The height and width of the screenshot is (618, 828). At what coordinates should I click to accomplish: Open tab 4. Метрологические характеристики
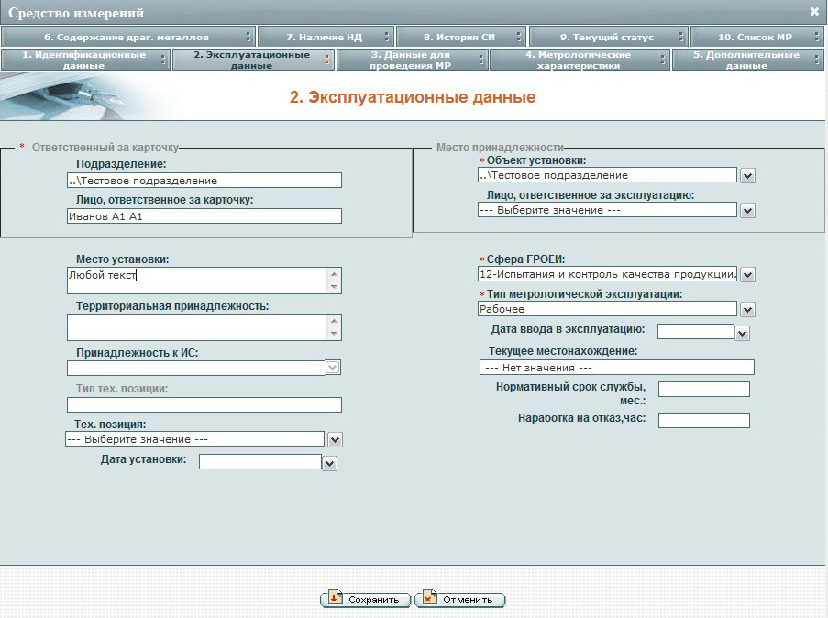point(580,60)
